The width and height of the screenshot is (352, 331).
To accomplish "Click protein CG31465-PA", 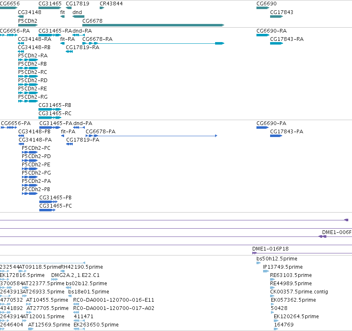I will 56,123.
